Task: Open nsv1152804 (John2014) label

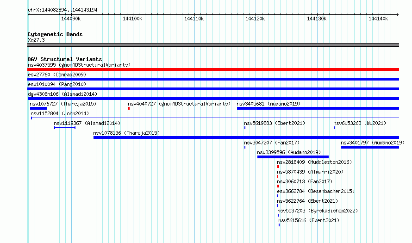Action: pos(60,113)
